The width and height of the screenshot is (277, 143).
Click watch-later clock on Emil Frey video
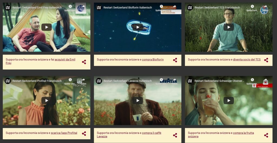click(70, 6)
